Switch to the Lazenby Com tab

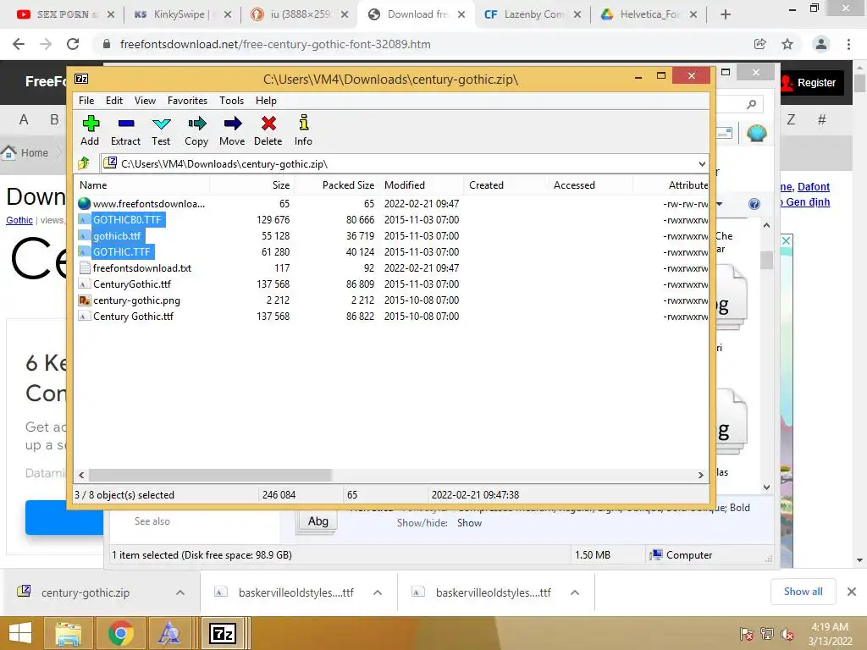(x=532, y=14)
